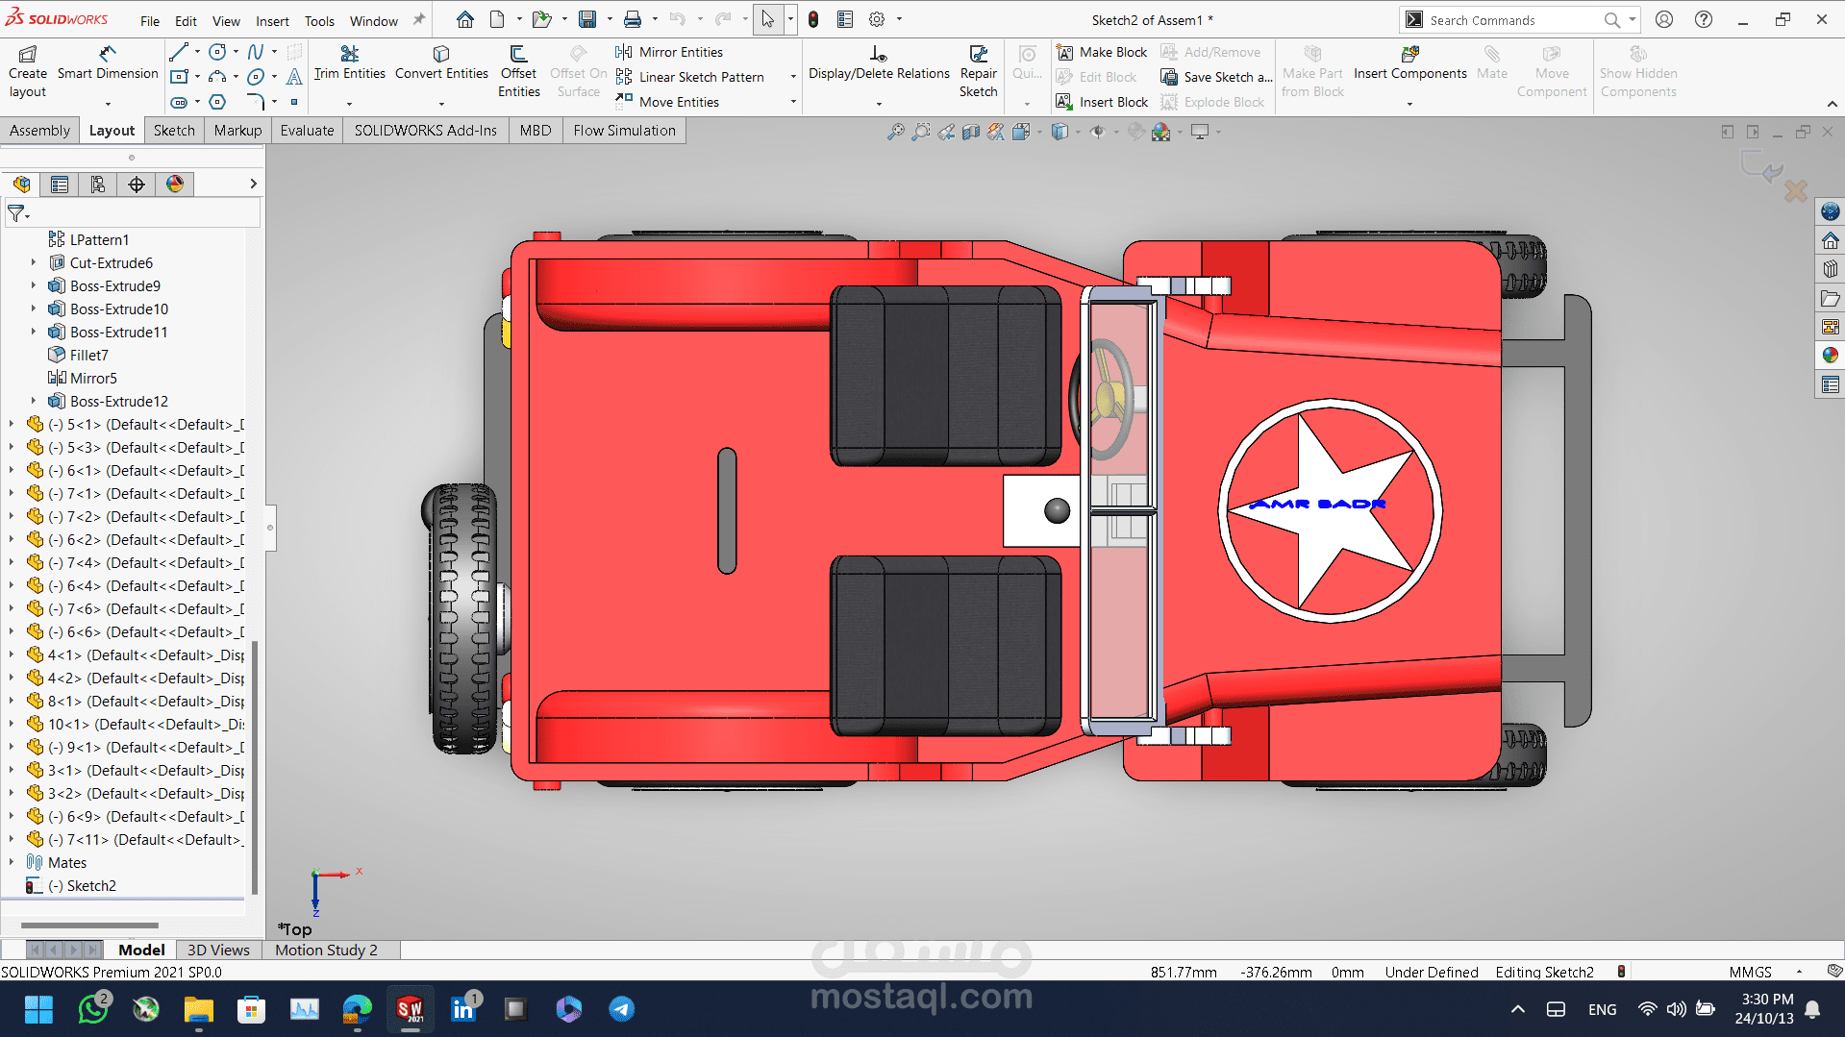Expand the Boss-Extrude9 feature node
Viewport: 1845px width, 1037px height.
click(x=34, y=285)
